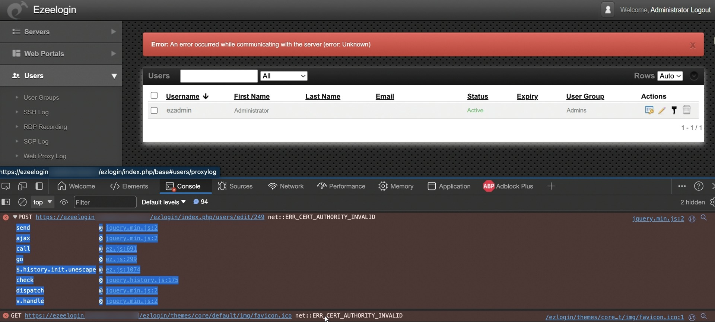Clear the console with the clear icon
This screenshot has height=322, width=715.
[x=22, y=202]
